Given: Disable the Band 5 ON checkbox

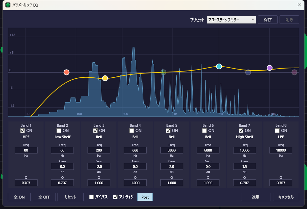Looking at the screenshot, I should (x=168, y=131).
